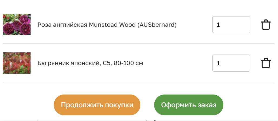Image resolution: width=278 pixels, height=121 pixels.
Task: Delete Munstead Wood rose from cart
Action: point(266,25)
